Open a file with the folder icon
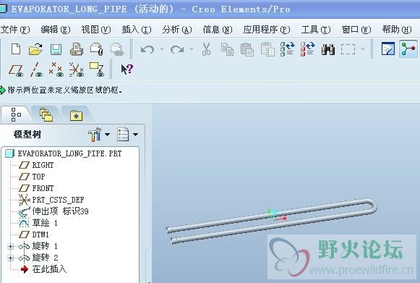Image resolution: width=420 pixels, height=283 pixels. coord(35,49)
